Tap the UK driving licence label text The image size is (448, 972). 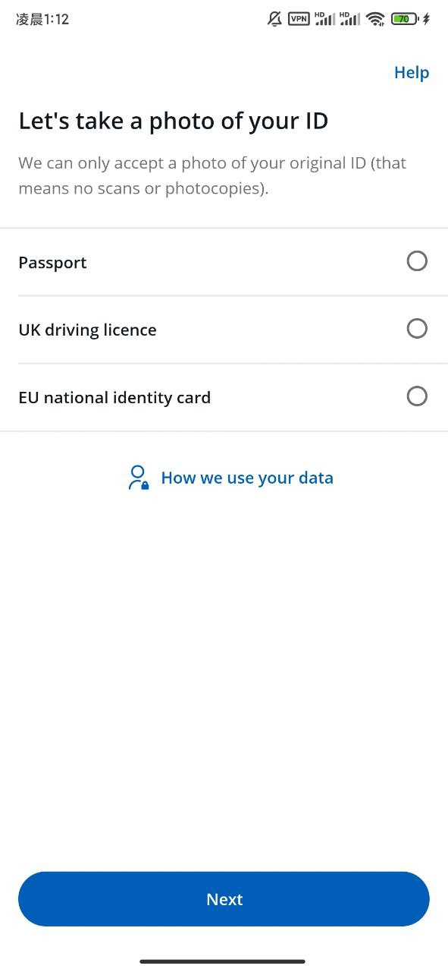pos(87,330)
